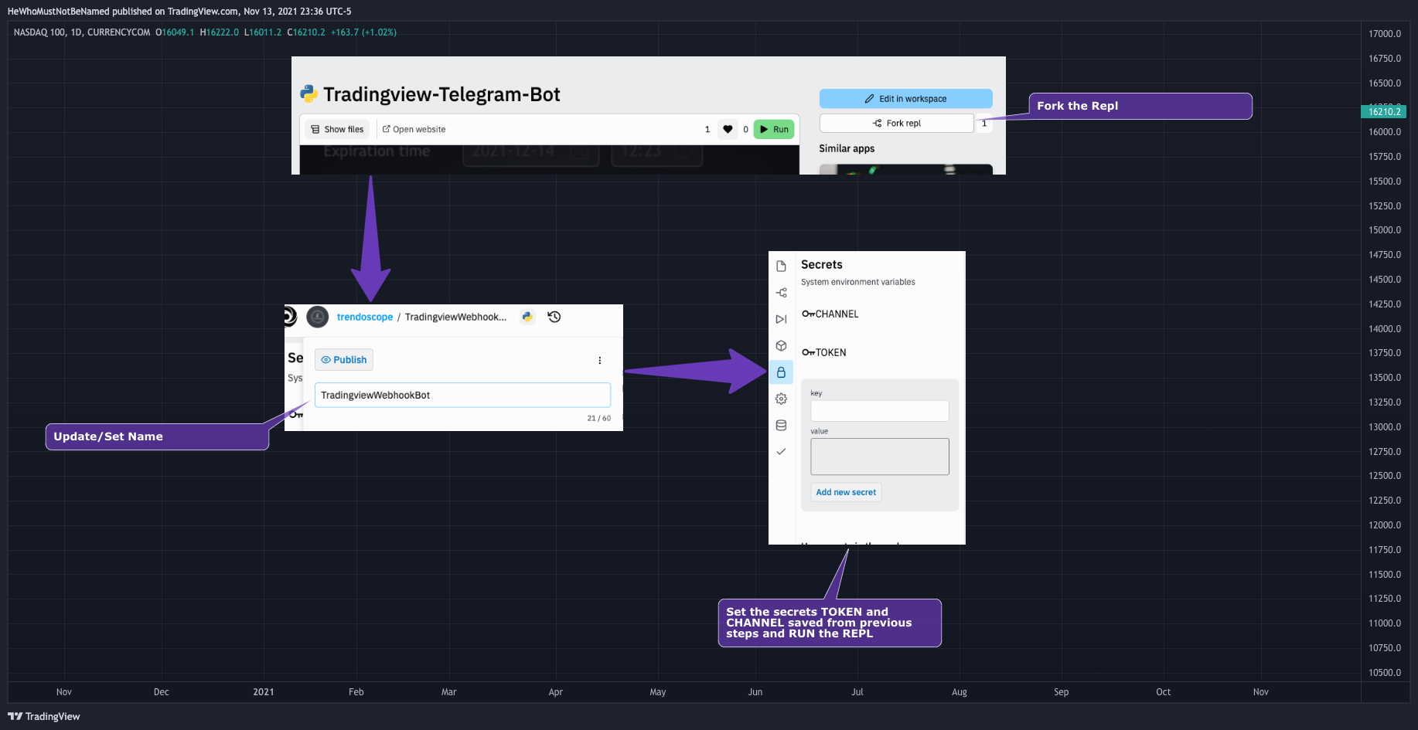Open the trendoscope user profile link
The height and width of the screenshot is (730, 1418).
pos(365,317)
